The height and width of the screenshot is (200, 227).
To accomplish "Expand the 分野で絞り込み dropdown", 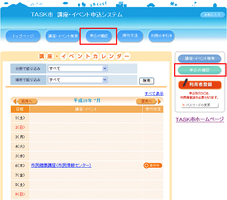I will click(78, 68).
